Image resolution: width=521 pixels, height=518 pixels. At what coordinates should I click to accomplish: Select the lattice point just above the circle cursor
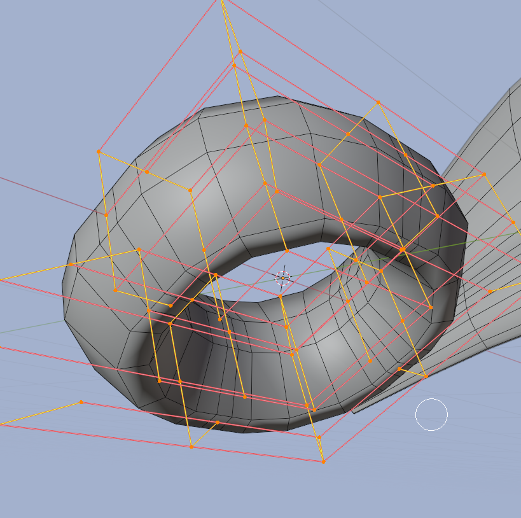[x=426, y=376]
